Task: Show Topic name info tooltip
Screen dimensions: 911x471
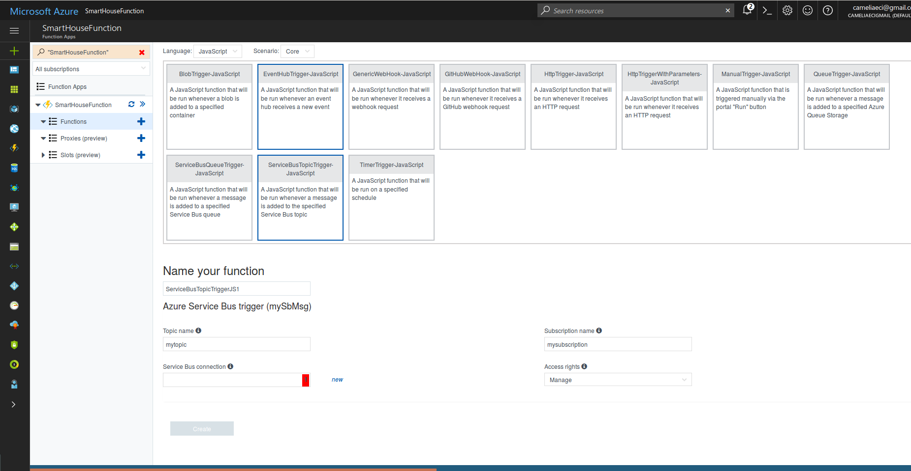Action: [198, 331]
